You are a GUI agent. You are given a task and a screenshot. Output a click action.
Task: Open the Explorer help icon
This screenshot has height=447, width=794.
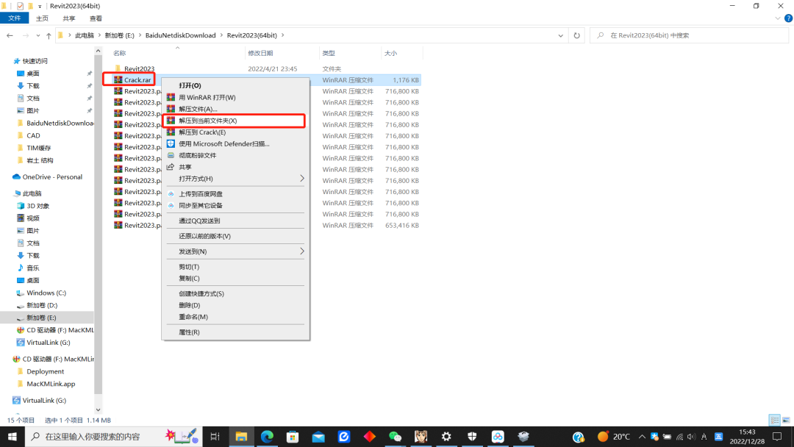pos(788,18)
